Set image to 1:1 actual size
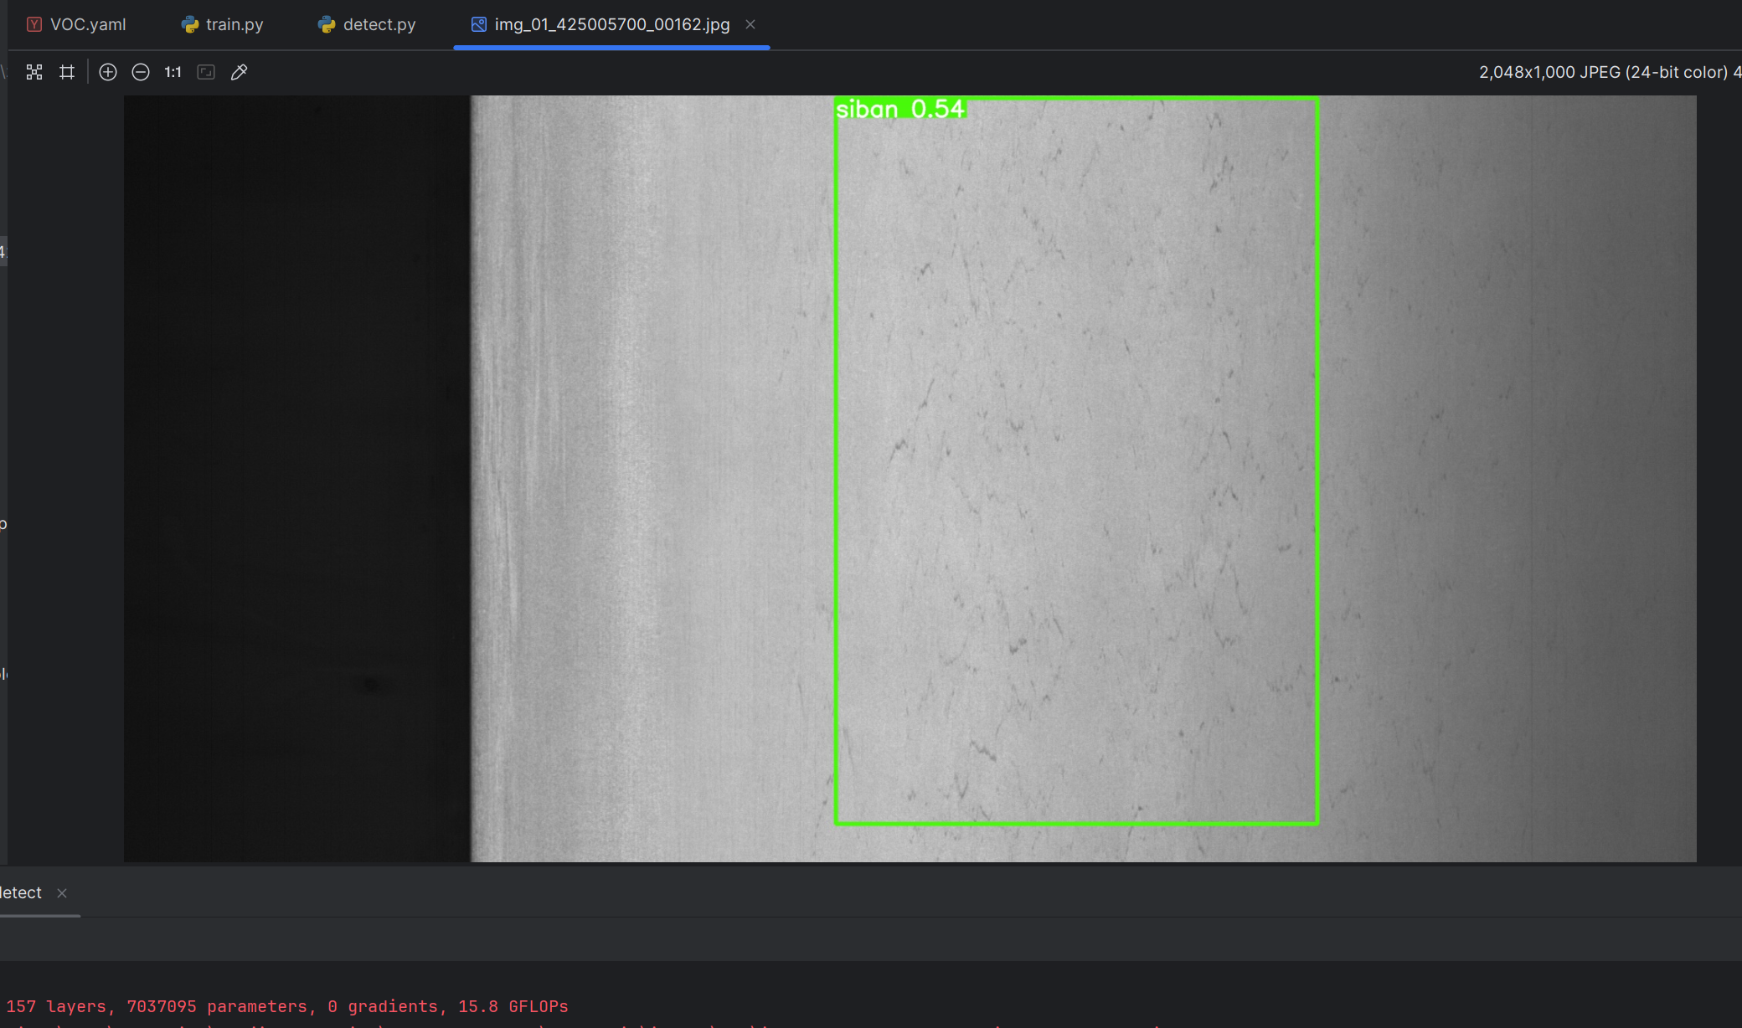 click(173, 72)
